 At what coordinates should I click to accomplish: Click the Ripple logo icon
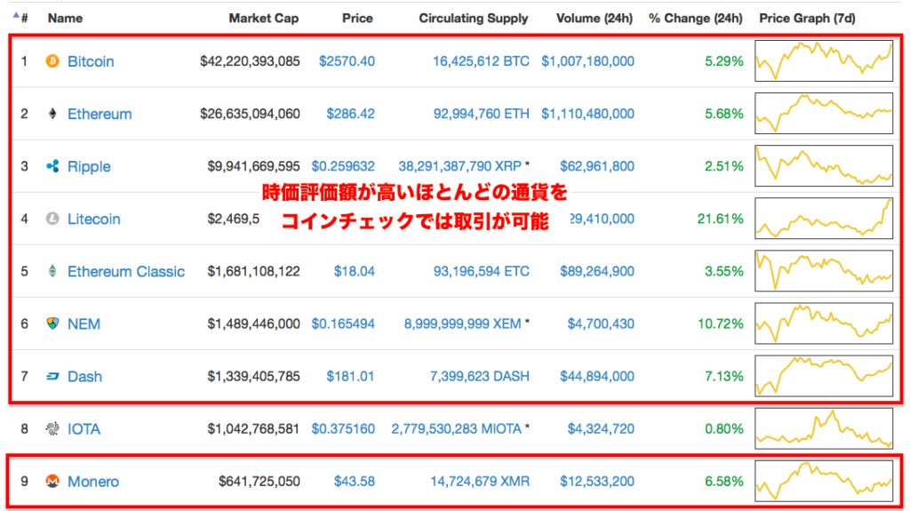tap(52, 166)
